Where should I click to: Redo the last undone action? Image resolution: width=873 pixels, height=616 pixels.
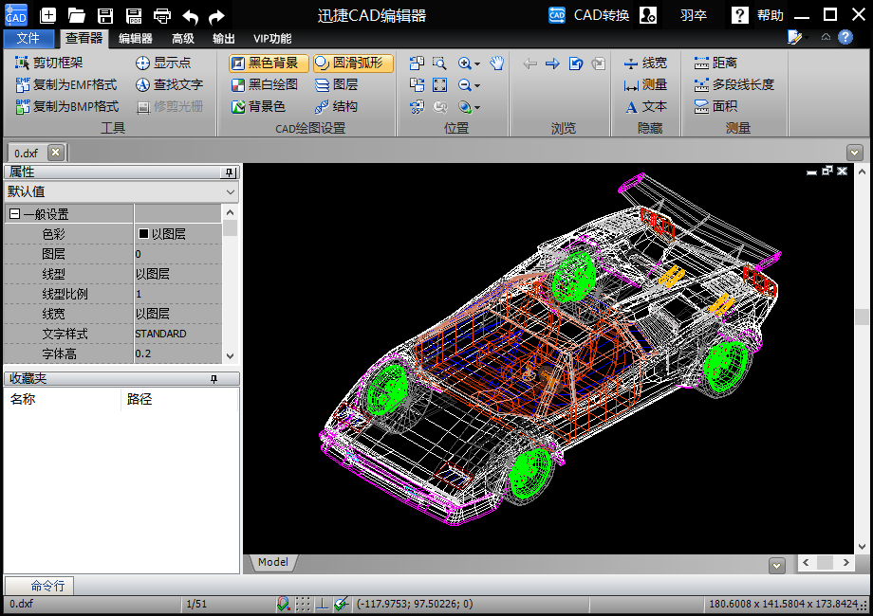point(216,17)
